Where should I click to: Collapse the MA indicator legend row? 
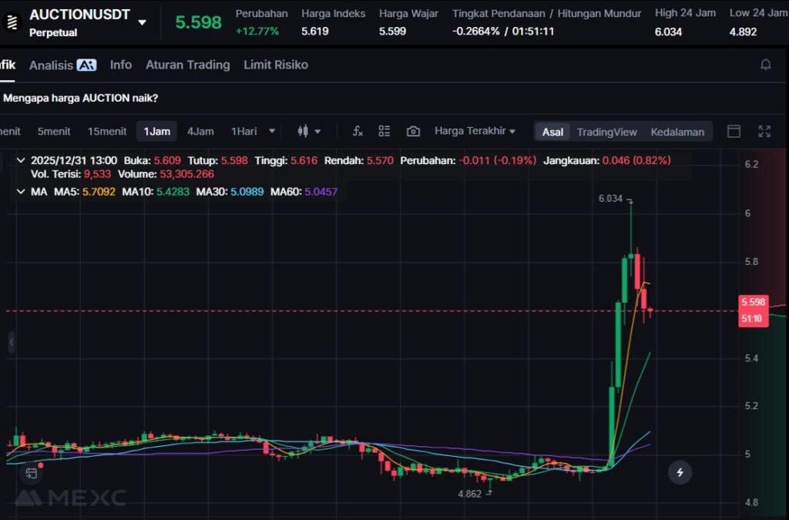coord(20,191)
